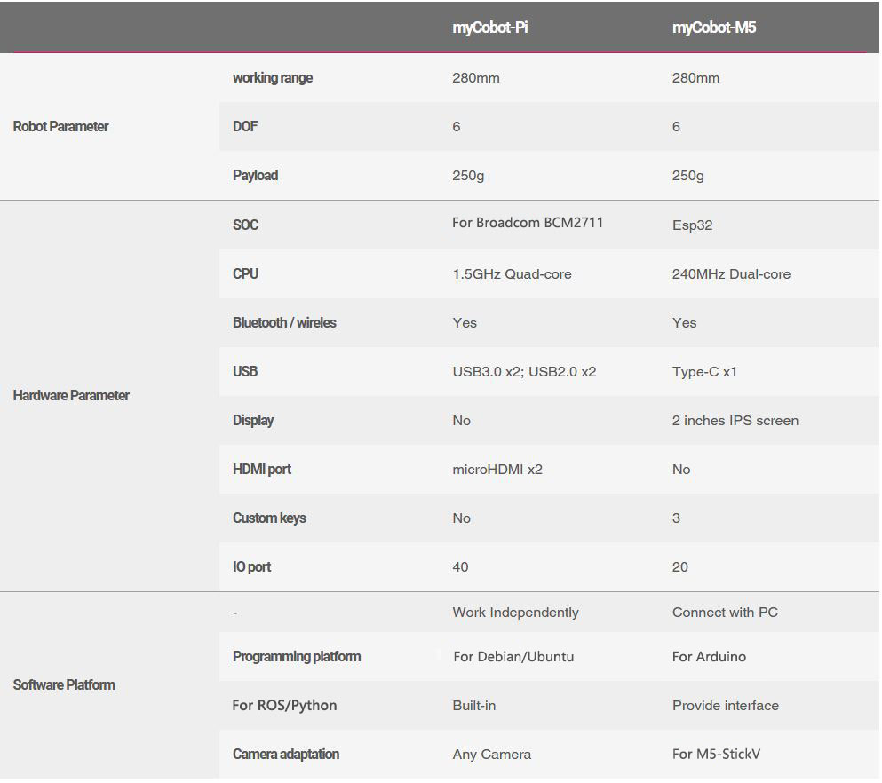The width and height of the screenshot is (882, 783).
Task: Click the IO port row label
Action: [251, 567]
